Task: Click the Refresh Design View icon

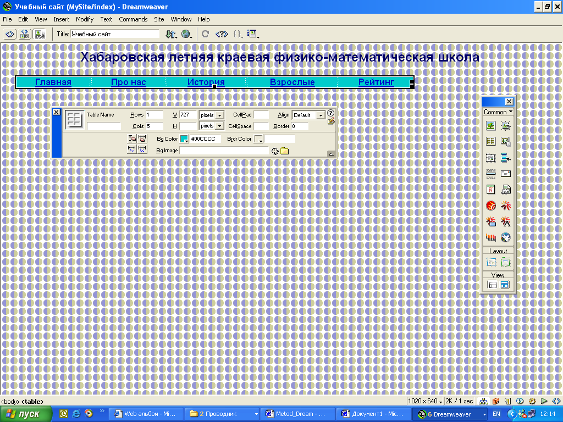Action: [206, 34]
